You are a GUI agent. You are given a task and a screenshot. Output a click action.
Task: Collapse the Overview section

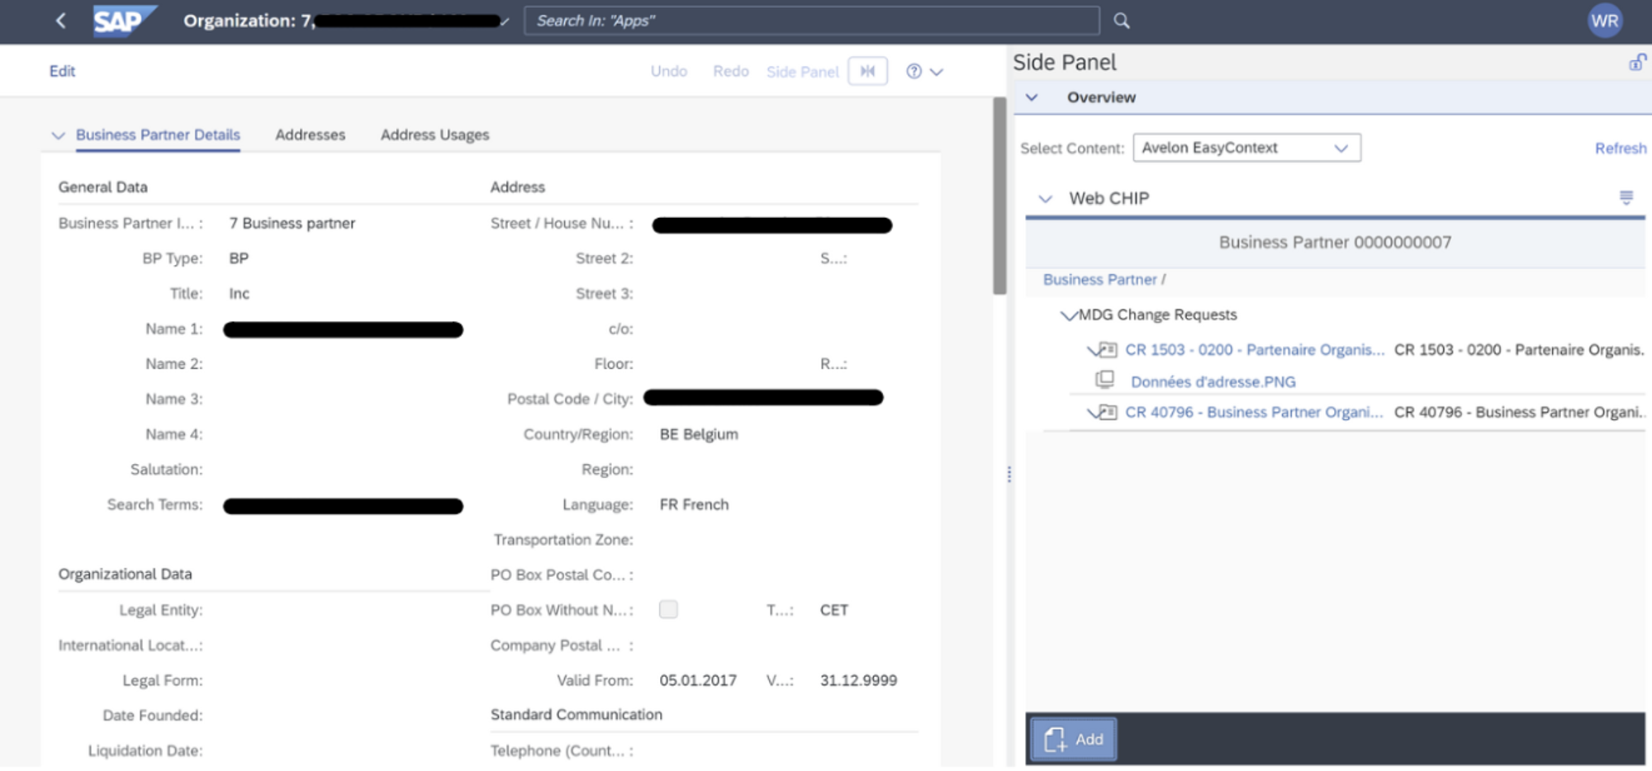click(1032, 97)
